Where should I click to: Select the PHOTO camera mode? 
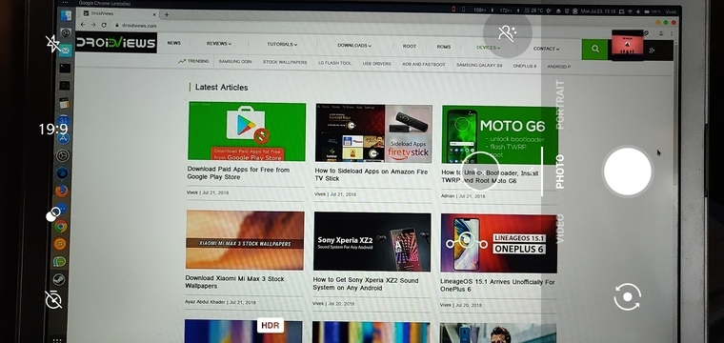560,171
